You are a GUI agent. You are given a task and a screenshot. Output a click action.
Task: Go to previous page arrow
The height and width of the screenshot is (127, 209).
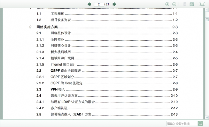89,4
